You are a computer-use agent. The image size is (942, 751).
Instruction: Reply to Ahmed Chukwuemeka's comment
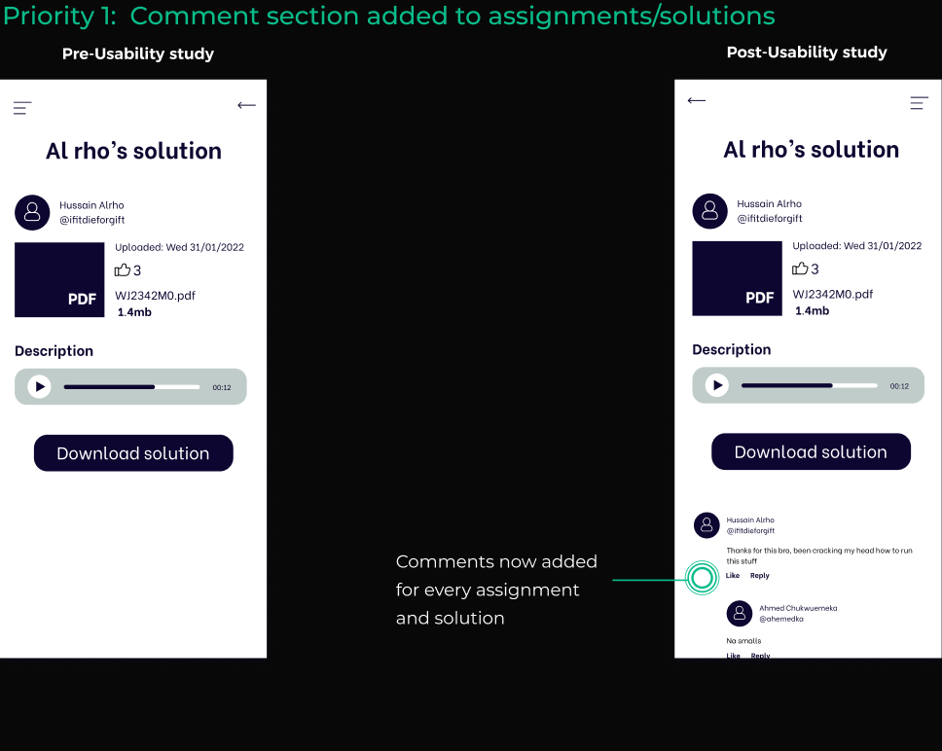click(x=760, y=656)
